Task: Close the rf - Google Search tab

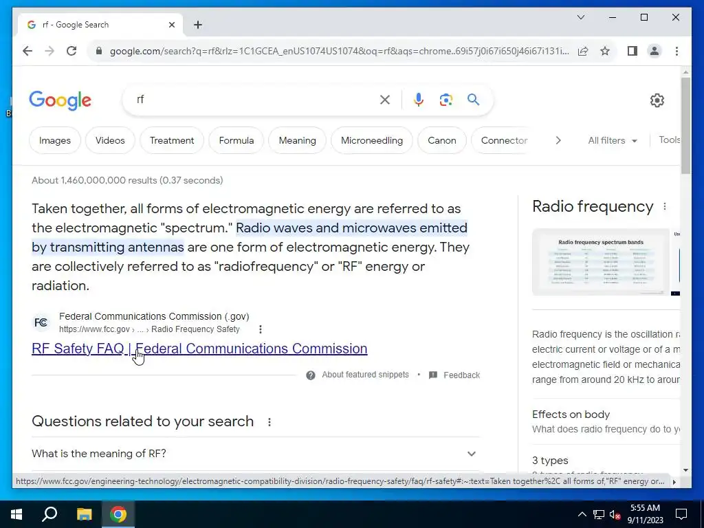Action: [171, 25]
